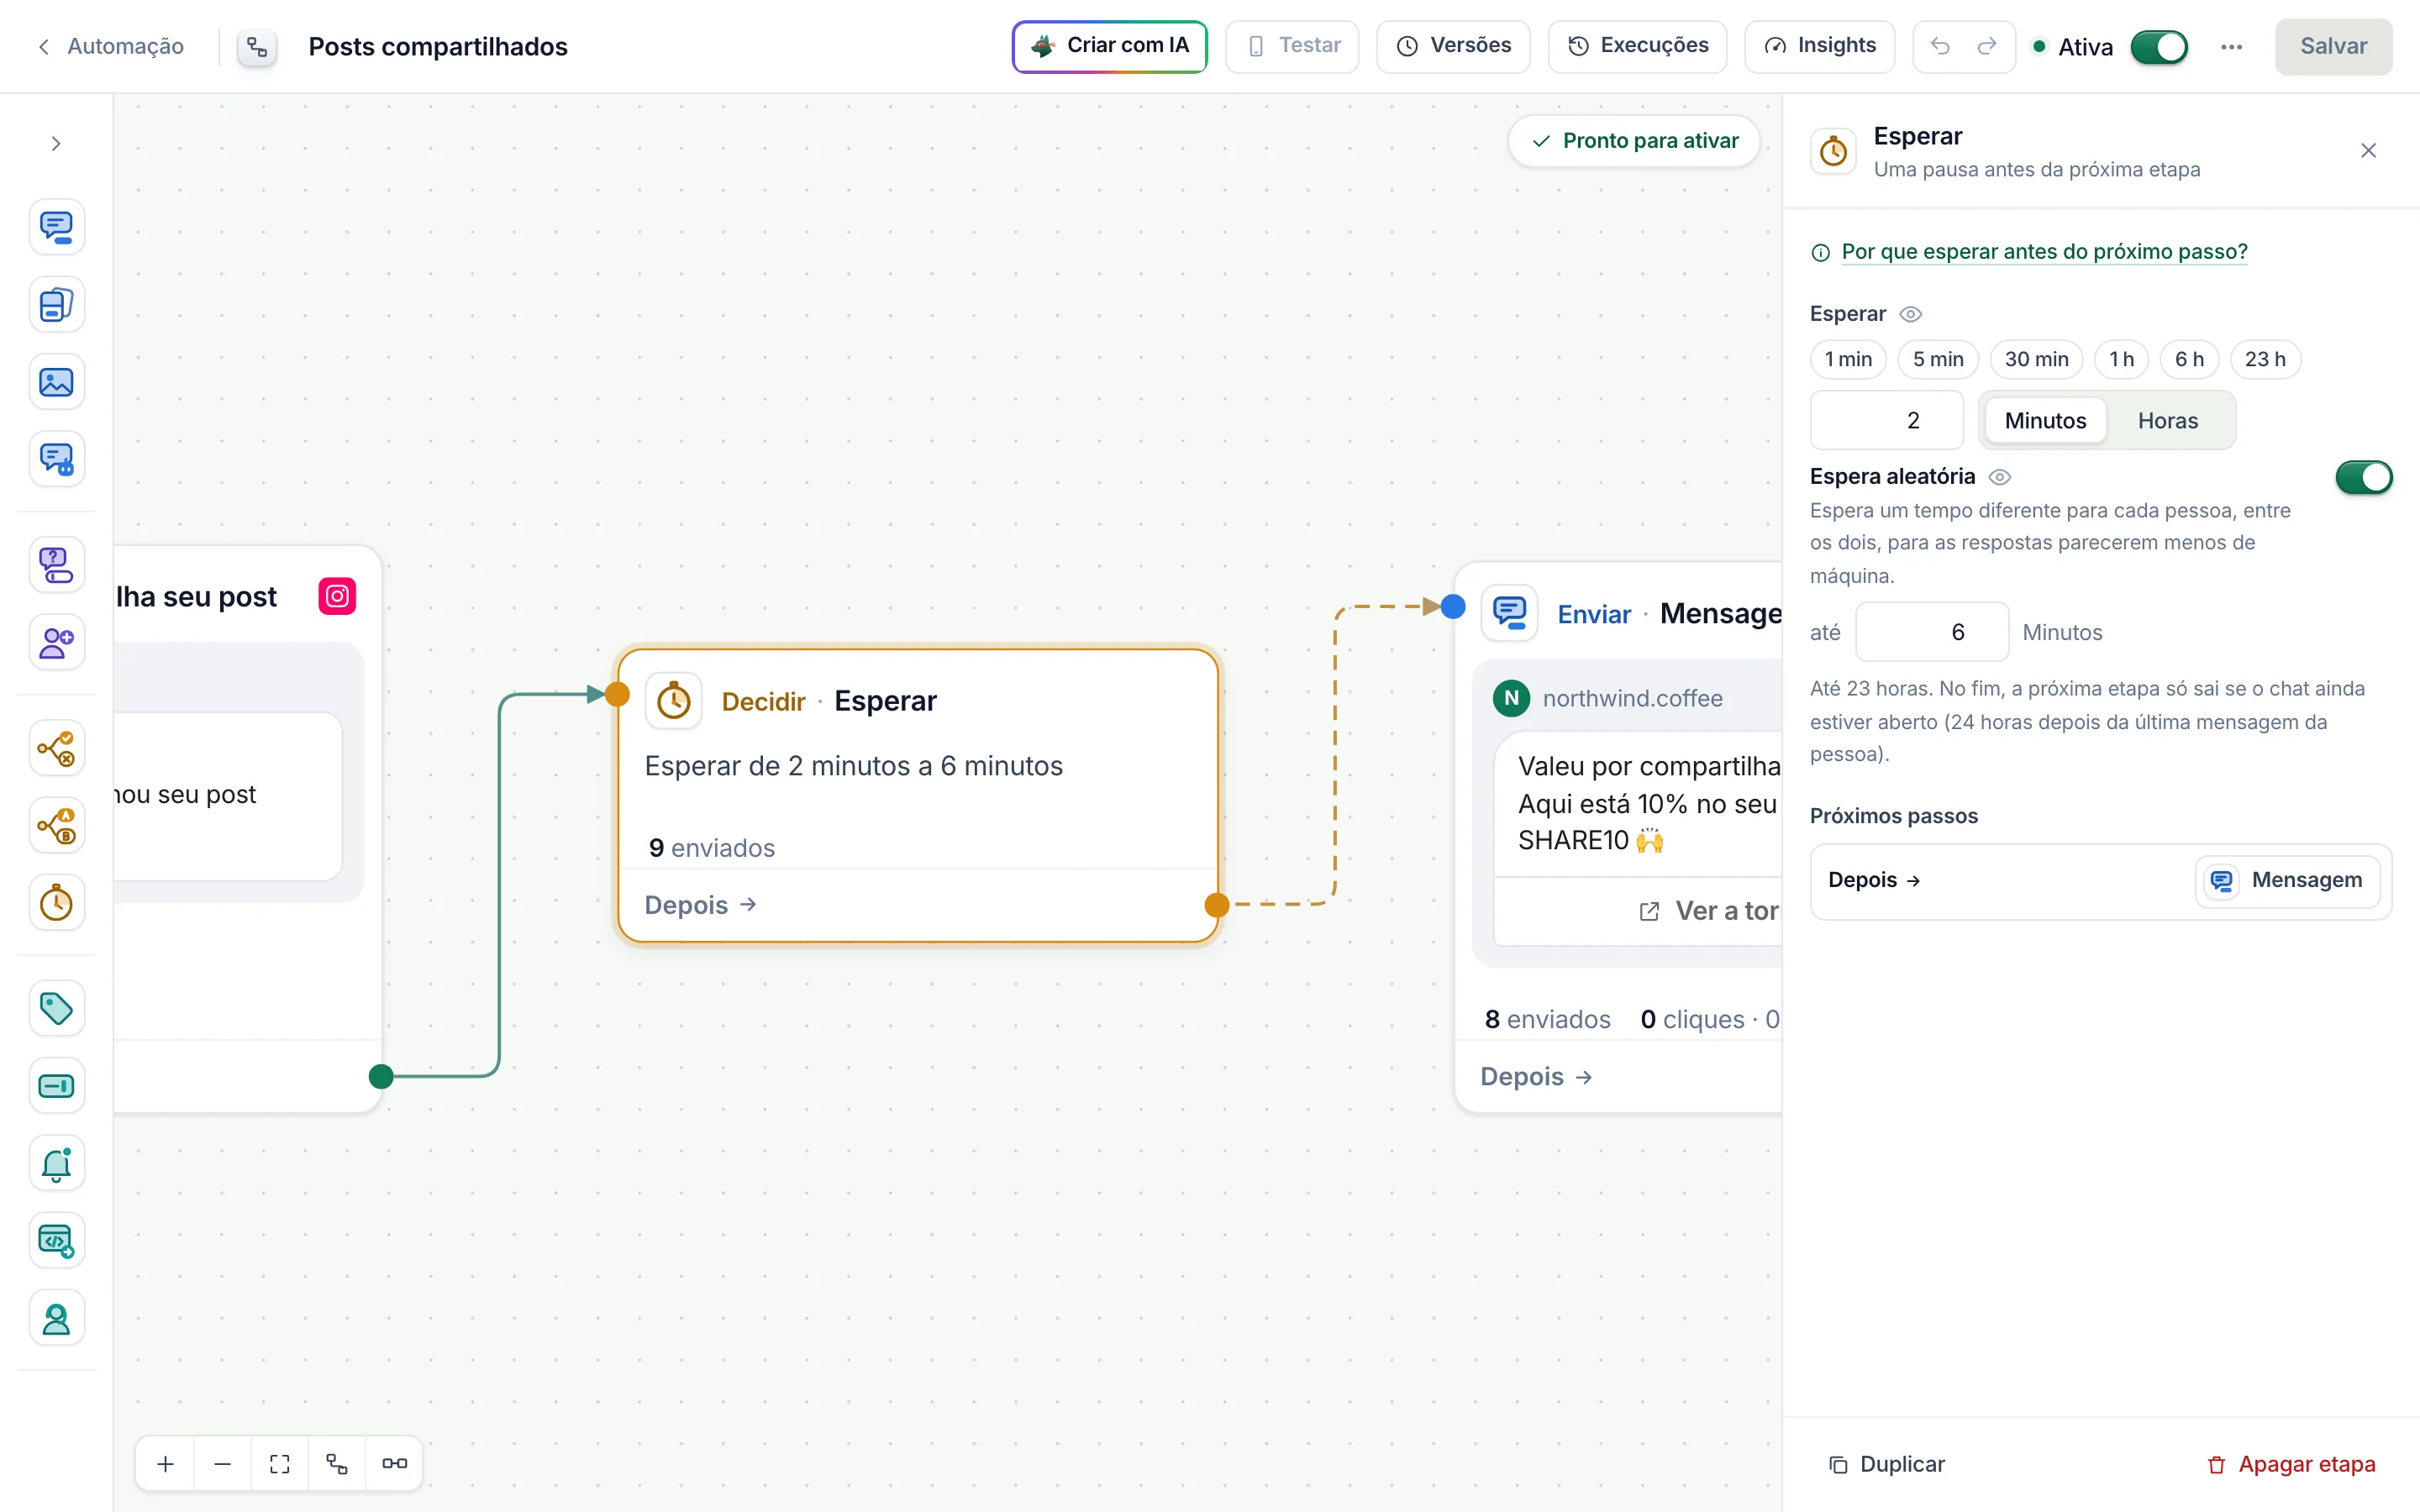Click the image block icon in sidebar
This screenshot has width=2420, height=1512.
(56, 382)
